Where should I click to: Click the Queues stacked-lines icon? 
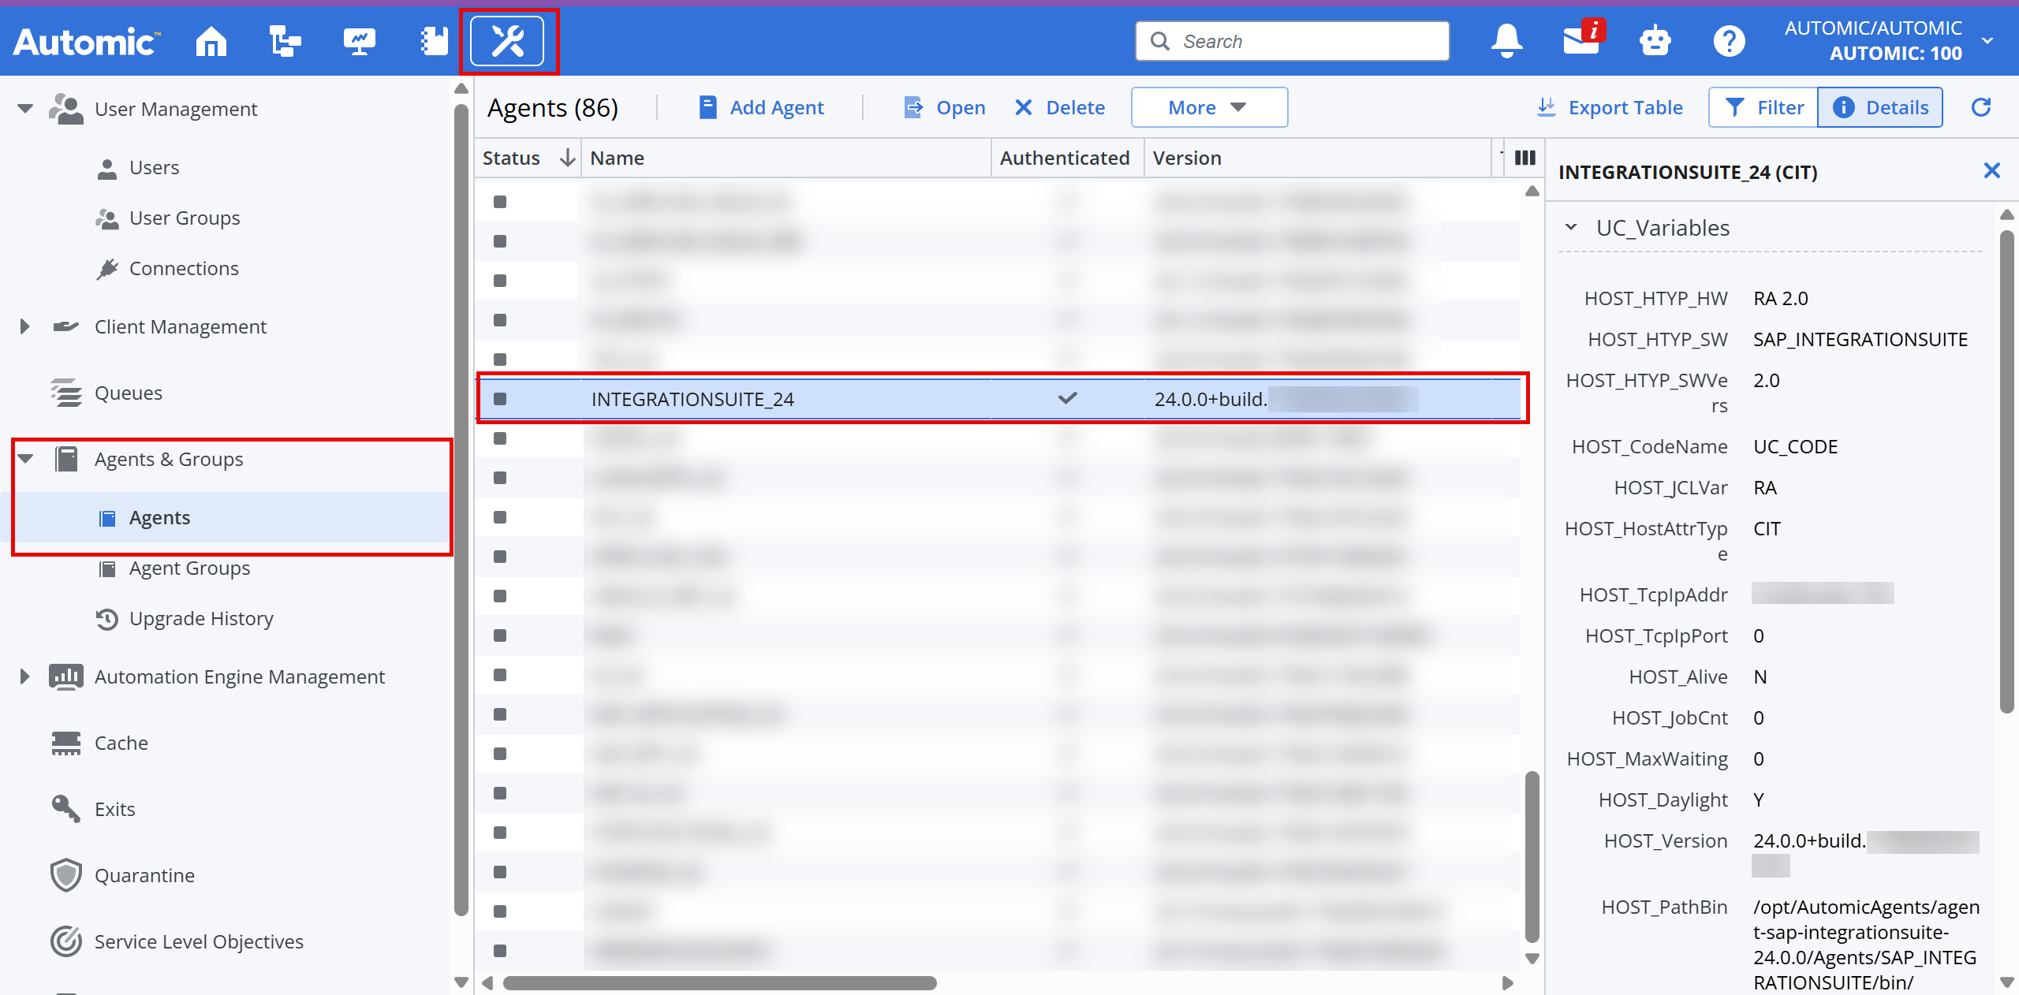(66, 393)
